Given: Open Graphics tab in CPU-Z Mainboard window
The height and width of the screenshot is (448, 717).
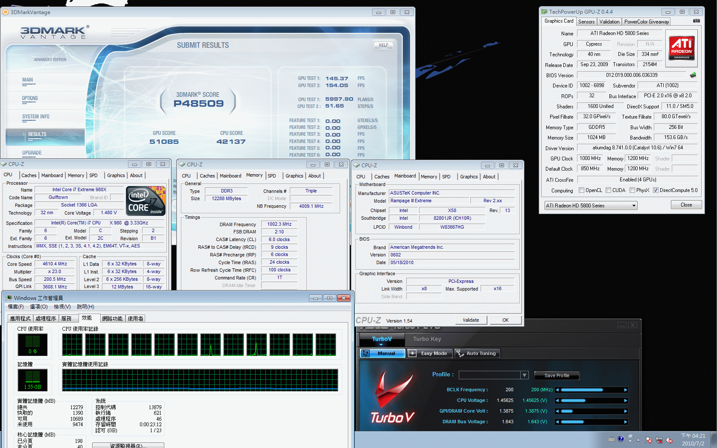Looking at the screenshot, I should [469, 177].
